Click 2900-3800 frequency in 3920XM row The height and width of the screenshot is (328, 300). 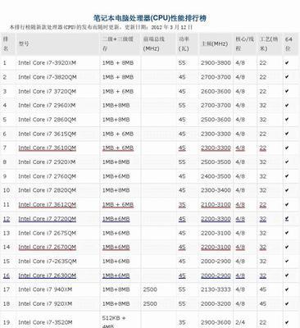(216, 63)
